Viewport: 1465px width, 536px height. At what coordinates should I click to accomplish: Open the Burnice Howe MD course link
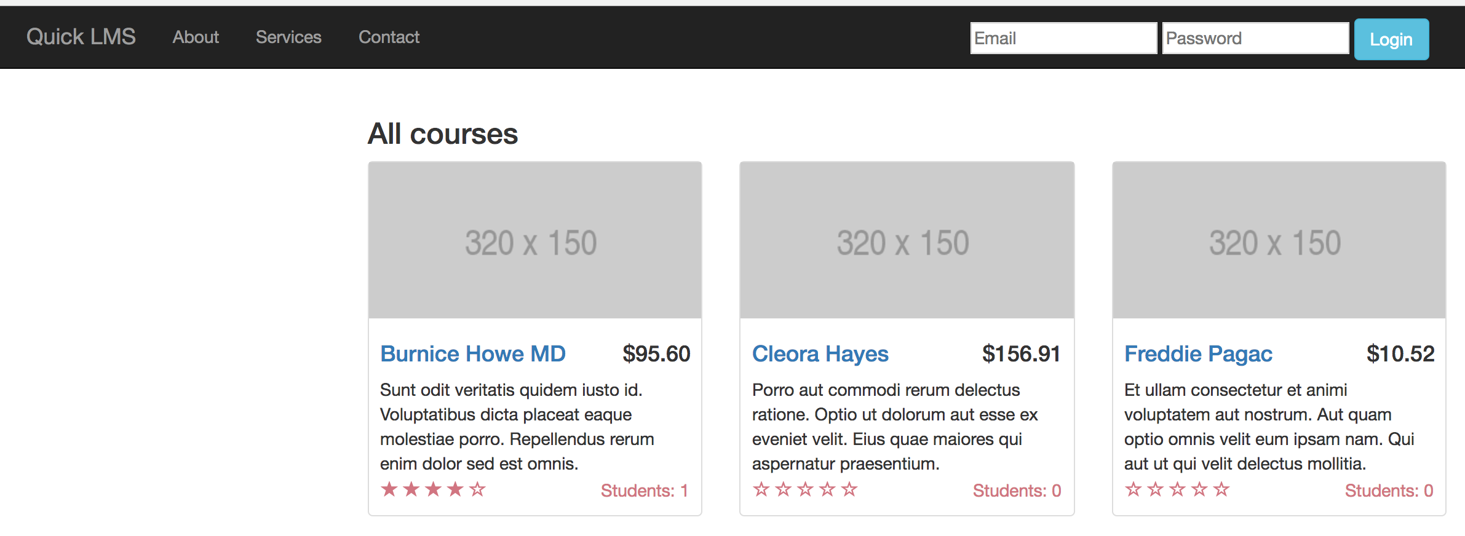[x=473, y=354]
